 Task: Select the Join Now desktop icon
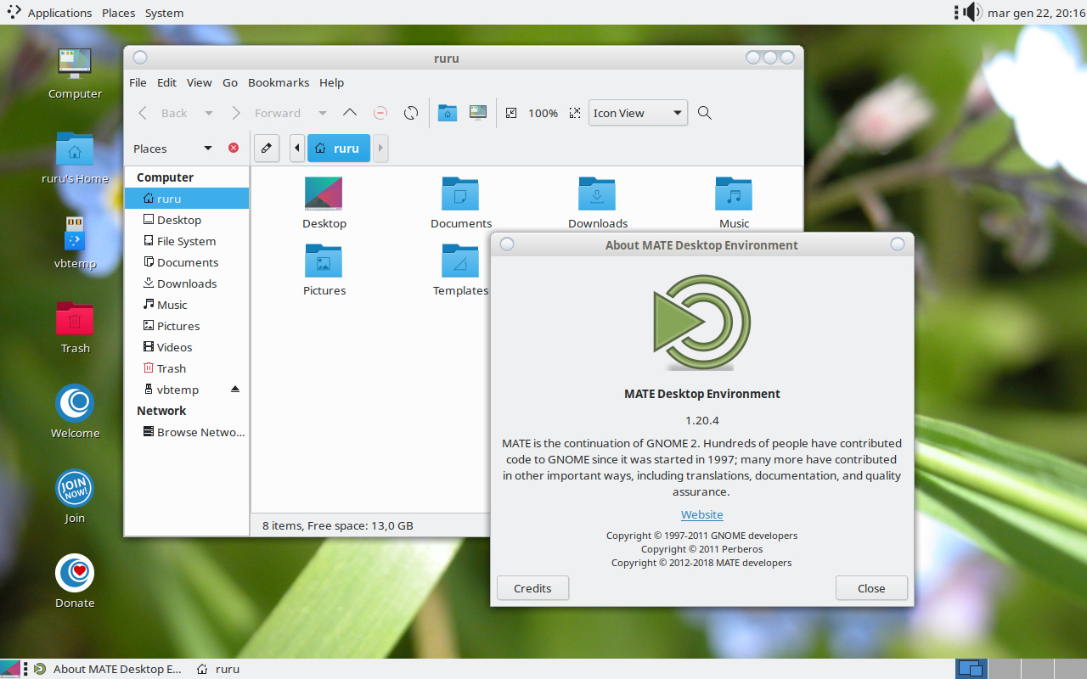pyautogui.click(x=75, y=488)
